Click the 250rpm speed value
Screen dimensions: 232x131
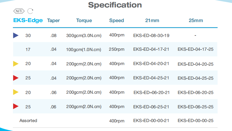tap(117, 49)
